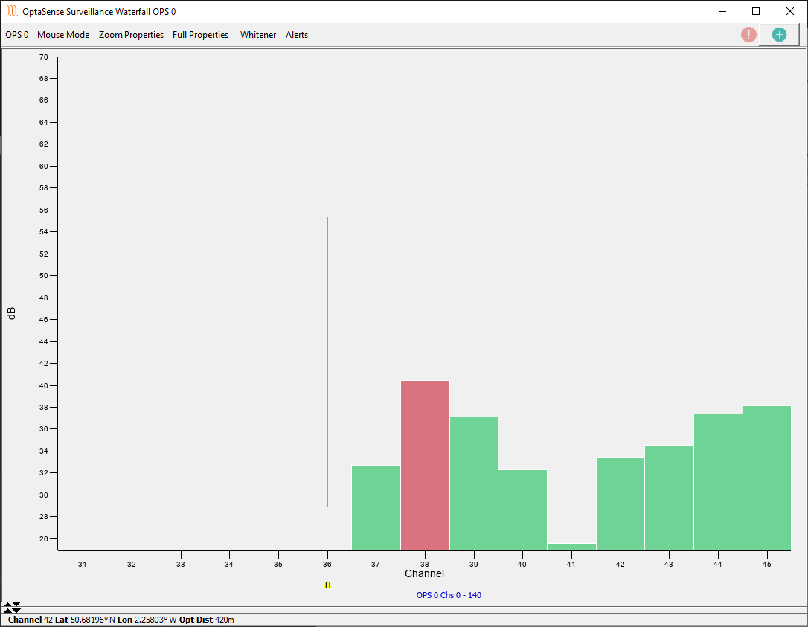
Task: Click the upward black triangle icon bottom-left
Action: pyautogui.click(x=6, y=605)
